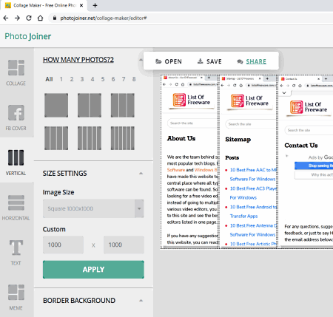Filter layouts to 5 photos

coord(103,79)
